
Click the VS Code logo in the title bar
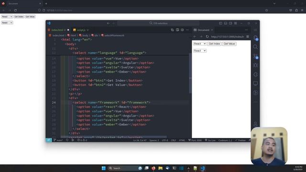point(49,23)
